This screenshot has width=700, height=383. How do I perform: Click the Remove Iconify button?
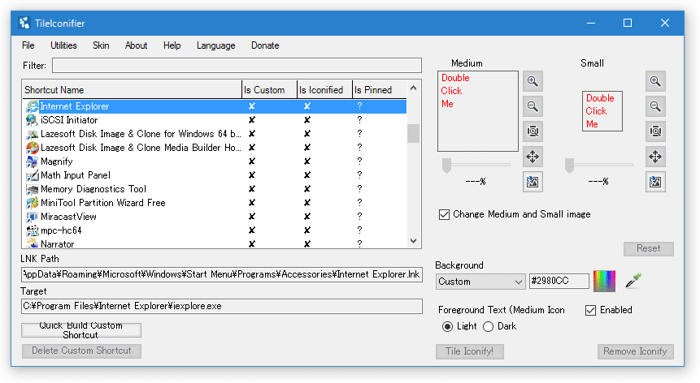(x=635, y=351)
